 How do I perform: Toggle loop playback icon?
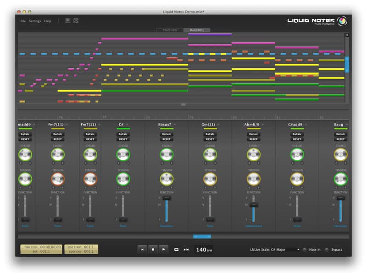click(x=176, y=250)
